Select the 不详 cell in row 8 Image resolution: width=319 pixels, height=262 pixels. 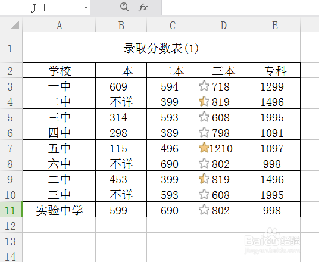[121, 163]
